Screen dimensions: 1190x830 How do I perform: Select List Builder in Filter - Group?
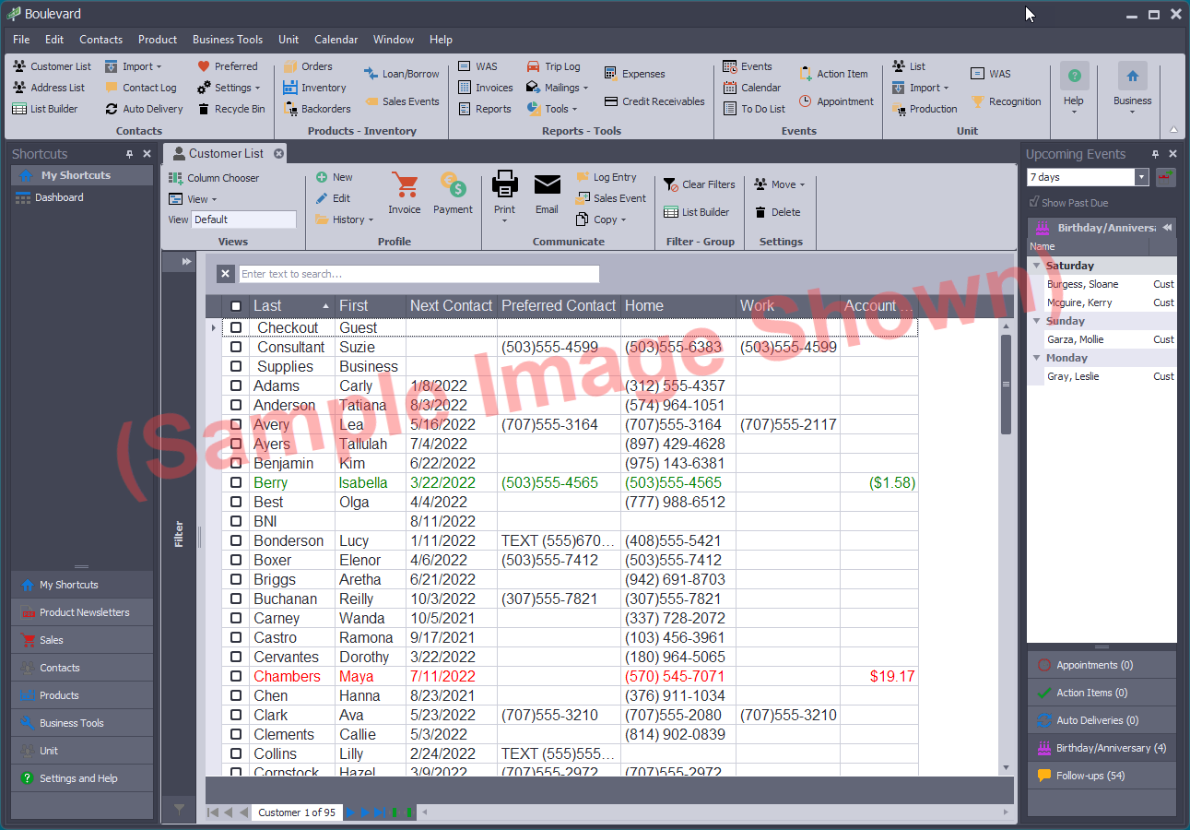point(706,211)
